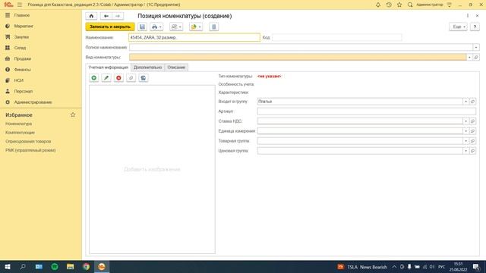Expand Вид номенклатуры dropdown arrow
The height and width of the screenshot is (273, 486).
pyautogui.click(x=469, y=58)
